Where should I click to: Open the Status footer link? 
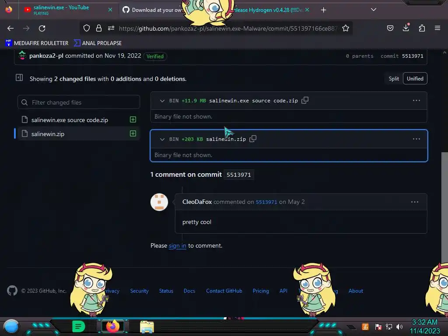(x=166, y=291)
